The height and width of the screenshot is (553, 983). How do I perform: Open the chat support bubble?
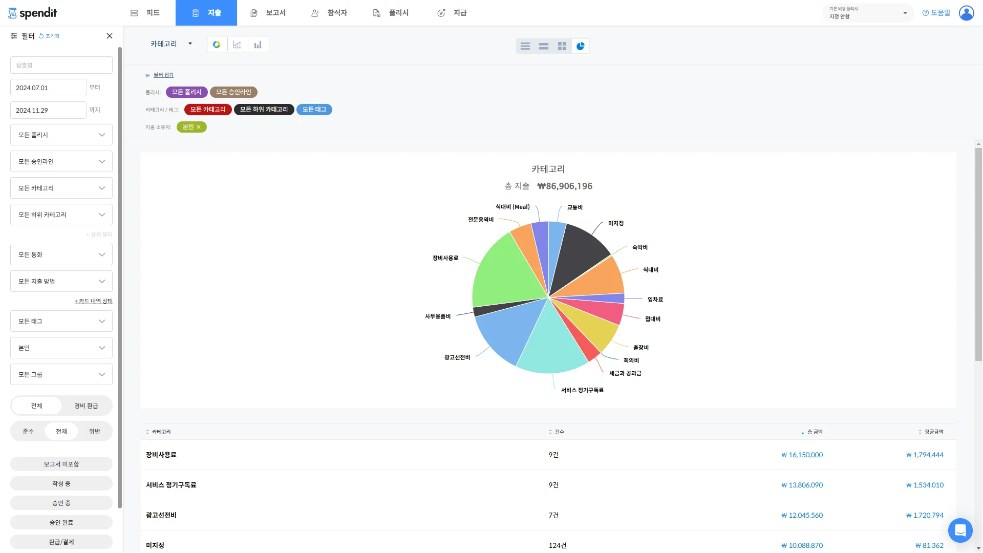click(x=960, y=530)
